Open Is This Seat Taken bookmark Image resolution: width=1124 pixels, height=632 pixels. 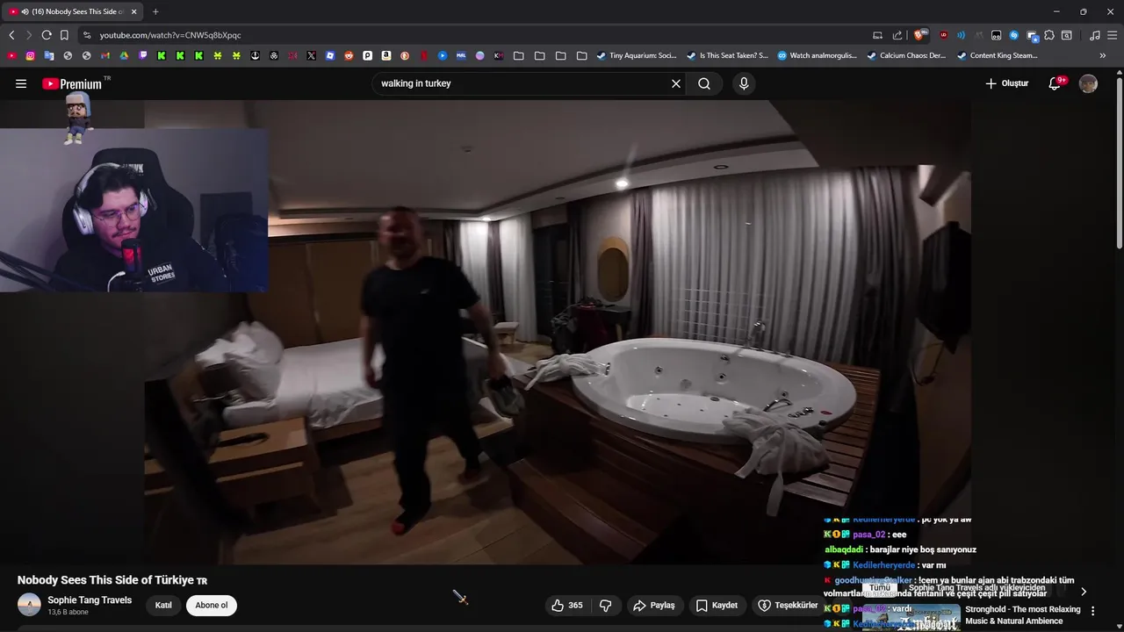727,55
